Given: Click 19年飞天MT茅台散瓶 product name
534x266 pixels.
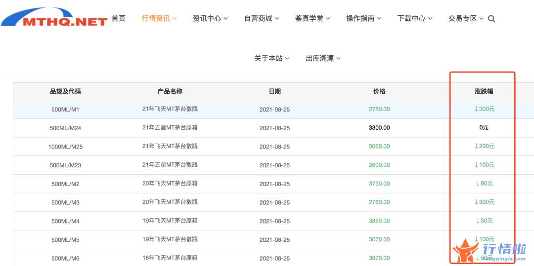Looking at the screenshot, I should tap(170, 239).
